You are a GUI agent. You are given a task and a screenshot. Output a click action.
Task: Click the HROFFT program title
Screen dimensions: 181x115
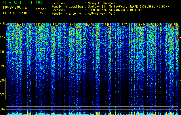click(x=18, y=2)
